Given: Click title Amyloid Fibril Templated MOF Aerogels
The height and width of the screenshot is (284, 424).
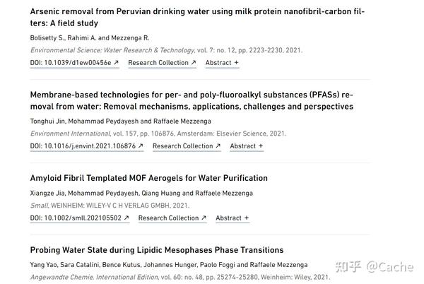Looking at the screenshot, I should click(x=148, y=178).
